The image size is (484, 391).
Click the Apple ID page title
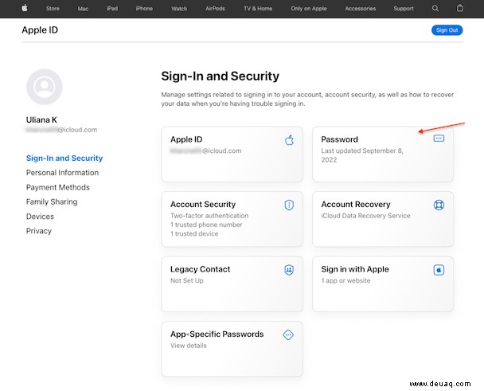coord(40,30)
